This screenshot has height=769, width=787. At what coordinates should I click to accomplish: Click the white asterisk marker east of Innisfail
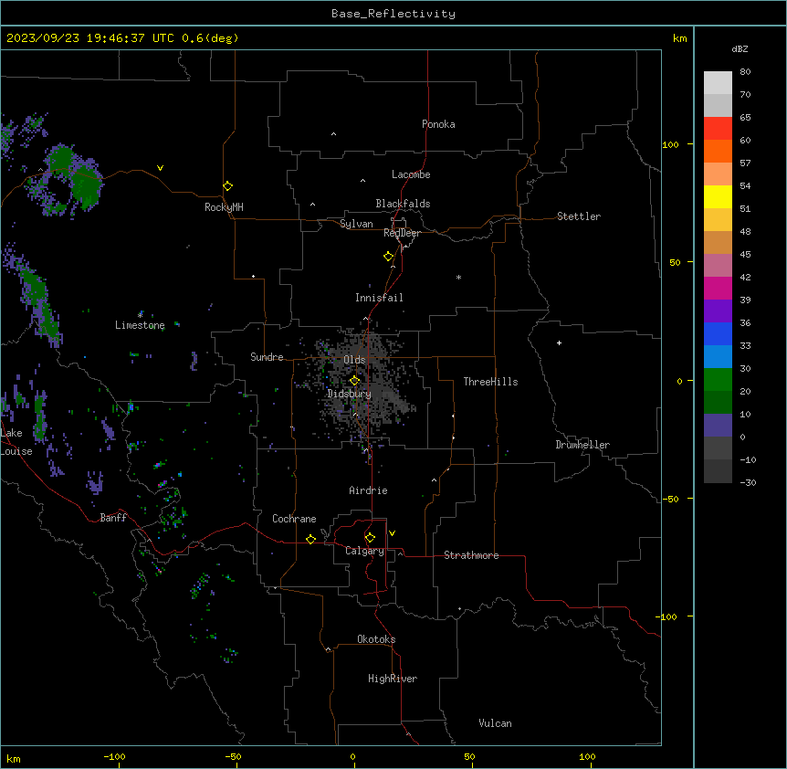tap(458, 277)
